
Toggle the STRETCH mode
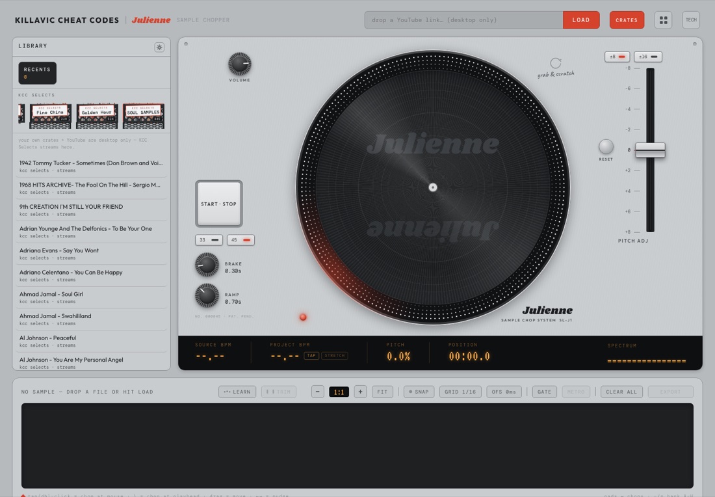(x=335, y=356)
